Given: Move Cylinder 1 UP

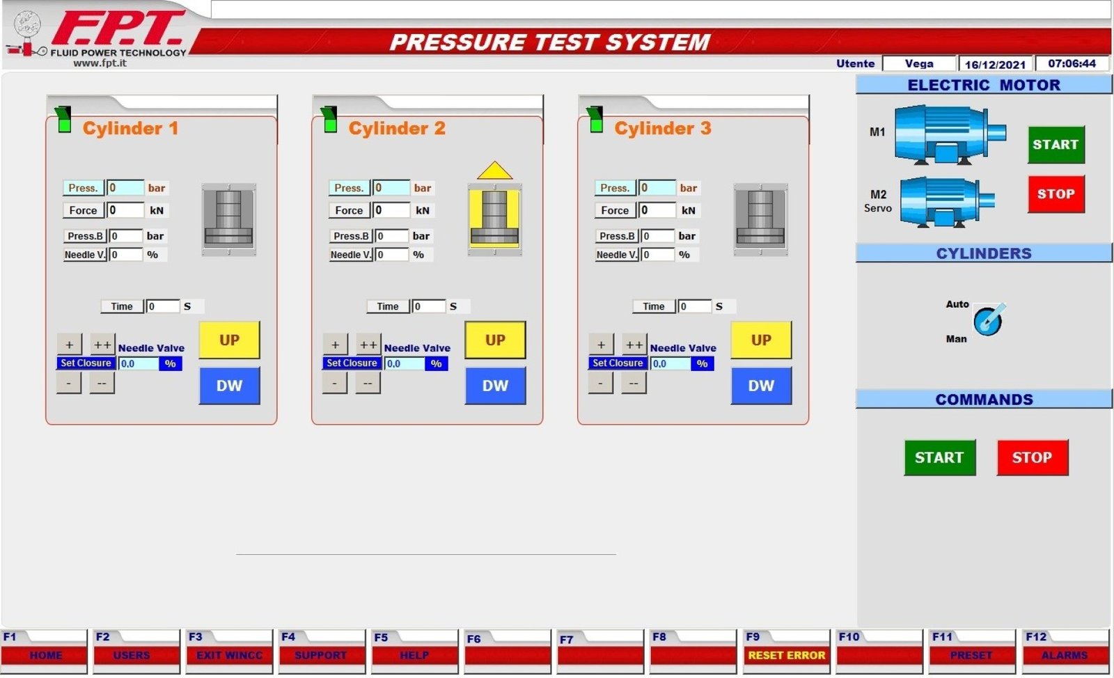Looking at the screenshot, I should [229, 340].
